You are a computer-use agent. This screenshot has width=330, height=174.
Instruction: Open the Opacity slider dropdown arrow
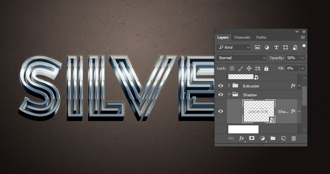click(x=302, y=58)
